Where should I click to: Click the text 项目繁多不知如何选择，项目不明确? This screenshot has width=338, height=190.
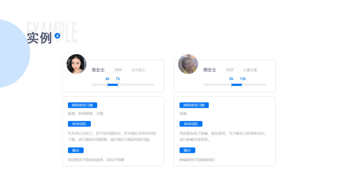[96, 160]
